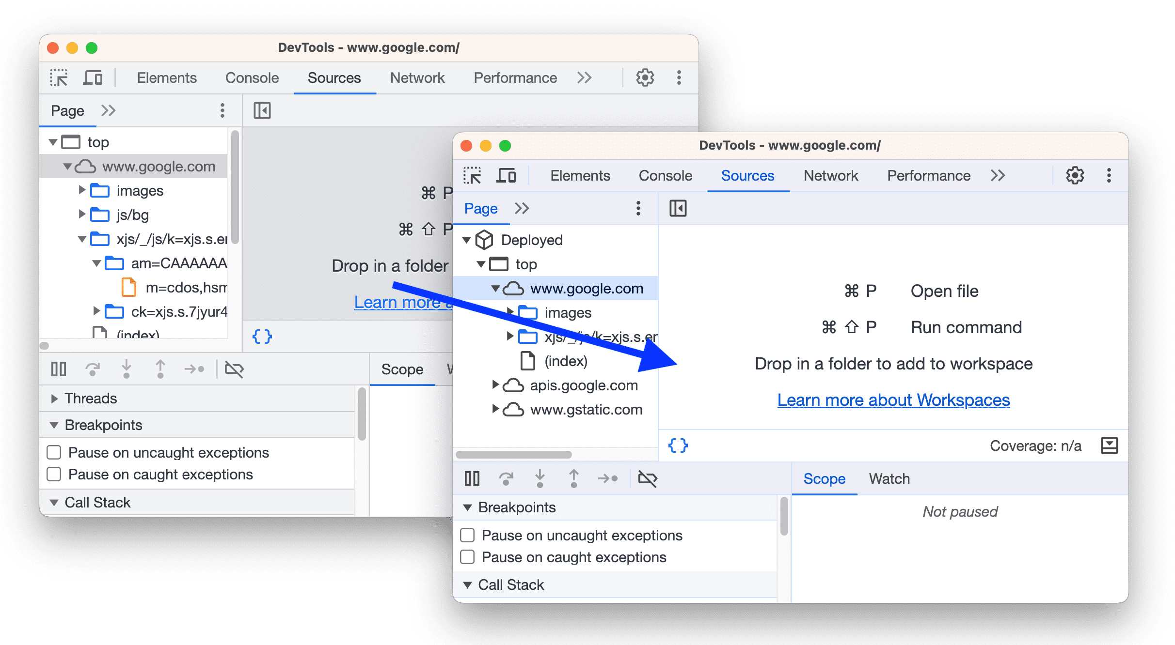This screenshot has height=645, width=1175.
Task: Switch to the Network tab
Action: pyautogui.click(x=829, y=176)
